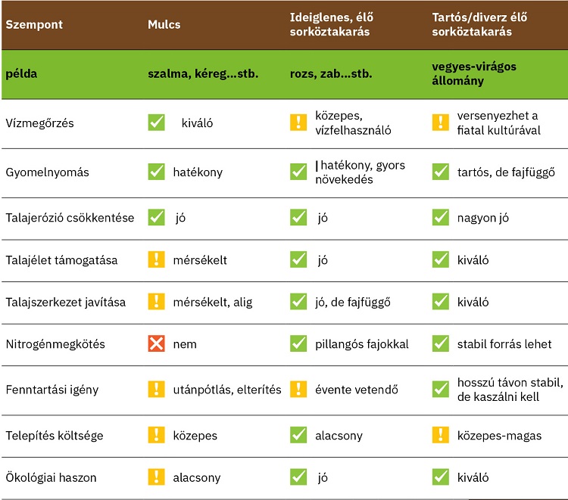Image resolution: width=568 pixels, height=500 pixels.
Task: Select the 'Nitrogénmegkötés' row label
Action: 55,344
